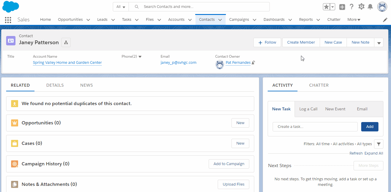Image resolution: width=391 pixels, height=192 pixels.
Task: Open the App Launcher grid icon
Action: coord(8,20)
